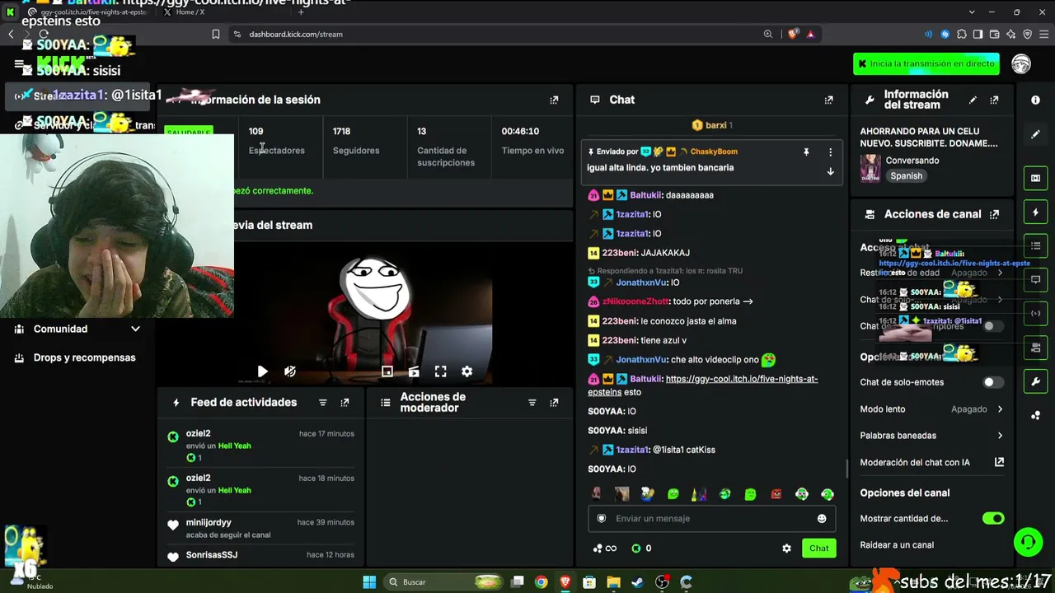Open Brave Shields icon in address bar
Screen dimensions: 1055x593
(792, 35)
